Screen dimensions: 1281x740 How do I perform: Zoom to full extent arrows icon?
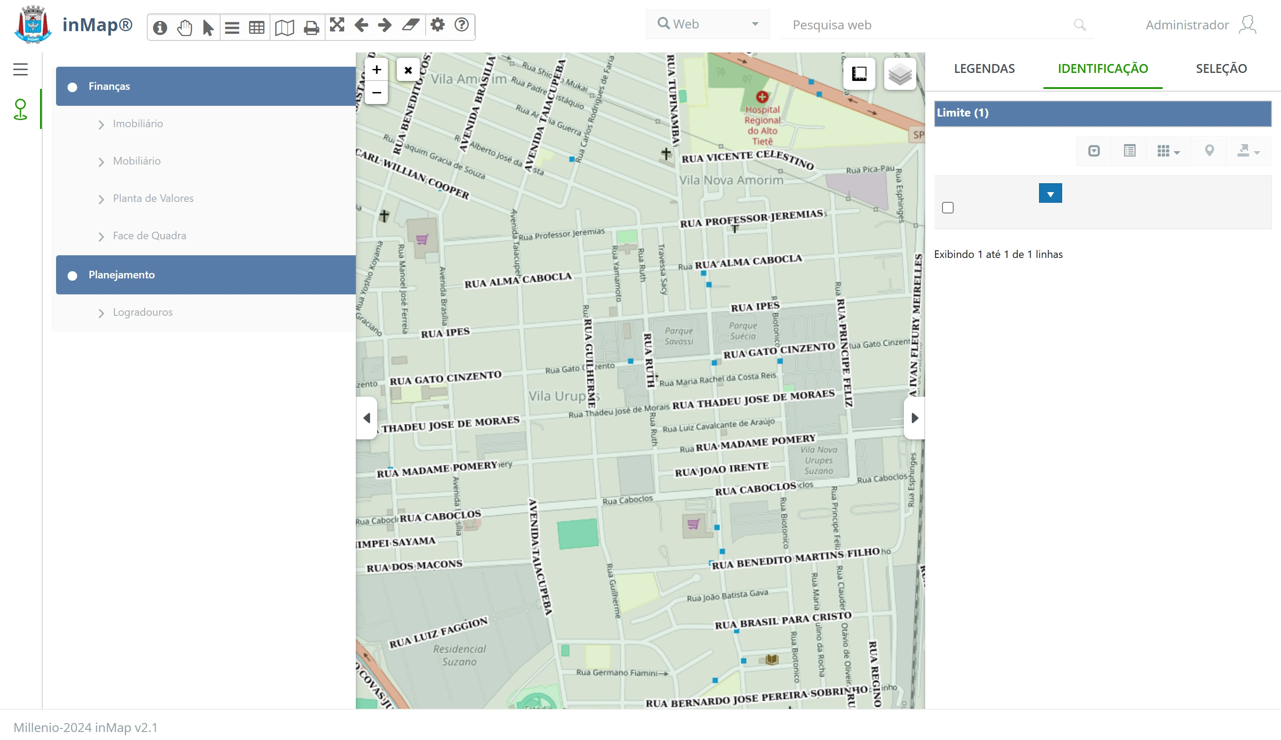pyautogui.click(x=337, y=25)
